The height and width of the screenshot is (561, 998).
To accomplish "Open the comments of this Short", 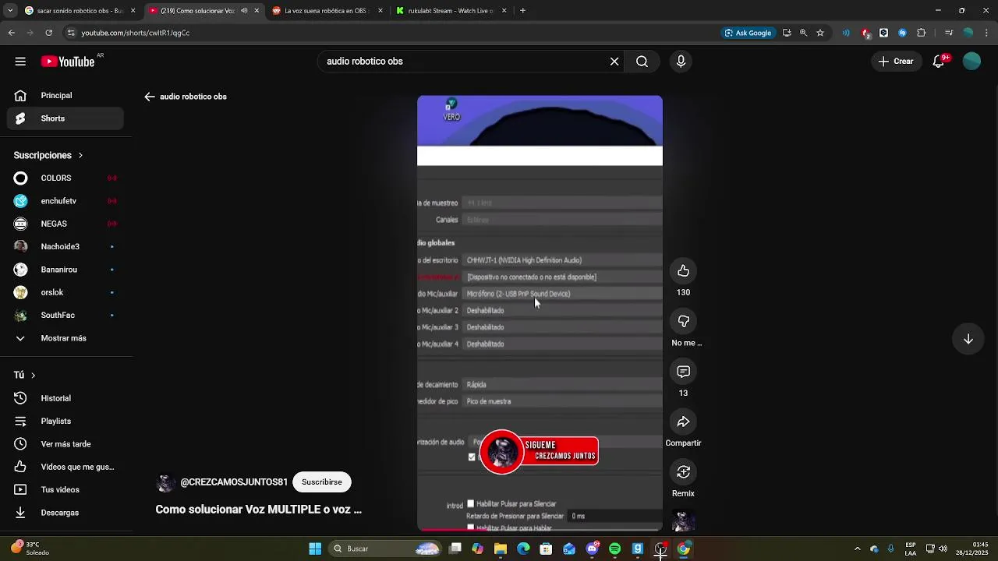I will (683, 372).
